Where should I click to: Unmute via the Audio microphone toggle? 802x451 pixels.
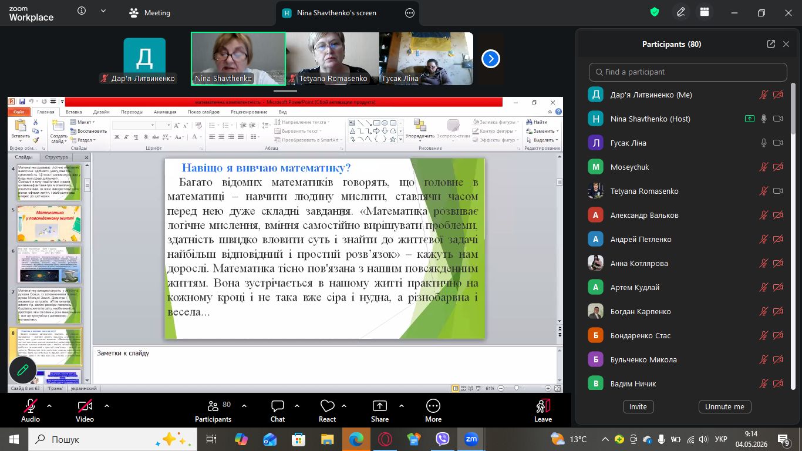(31, 410)
